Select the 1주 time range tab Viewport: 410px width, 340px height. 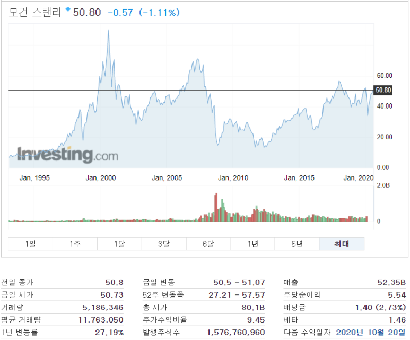click(75, 244)
